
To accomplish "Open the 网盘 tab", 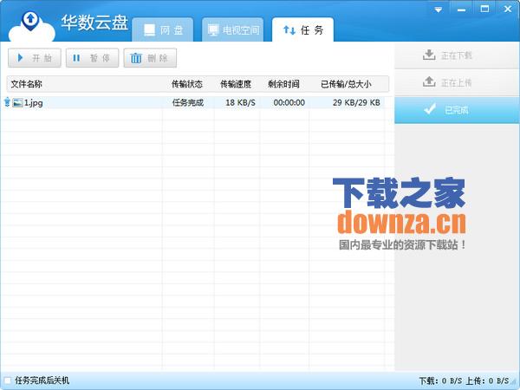I will click(163, 30).
